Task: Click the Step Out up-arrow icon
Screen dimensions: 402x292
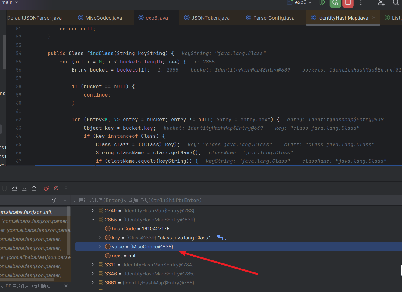Action: (34, 188)
